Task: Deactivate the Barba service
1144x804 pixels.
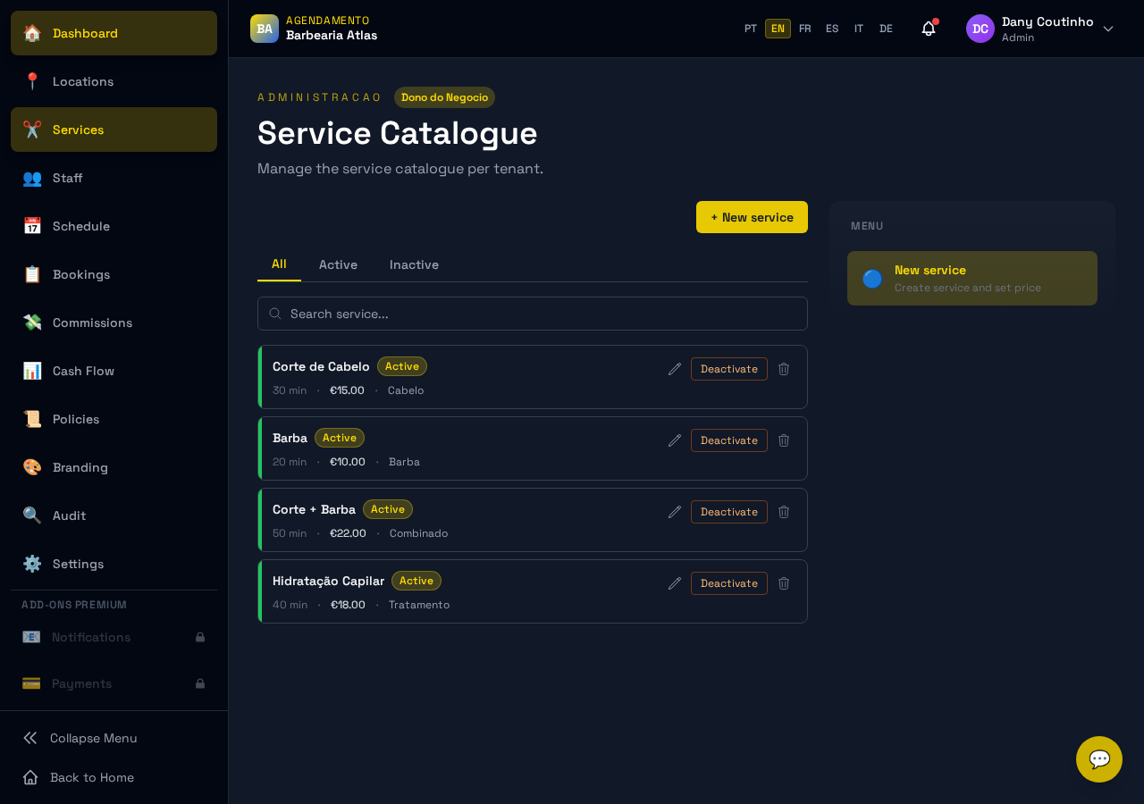Action: point(728,440)
